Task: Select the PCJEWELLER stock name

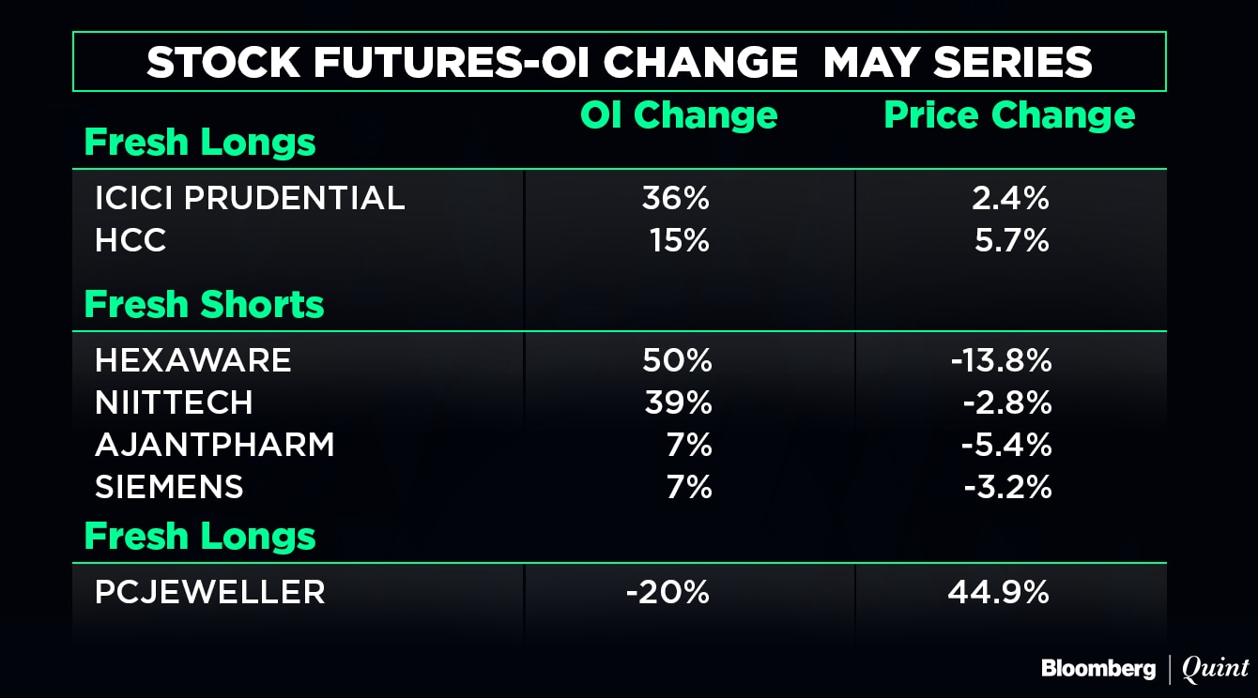Action: tap(209, 592)
